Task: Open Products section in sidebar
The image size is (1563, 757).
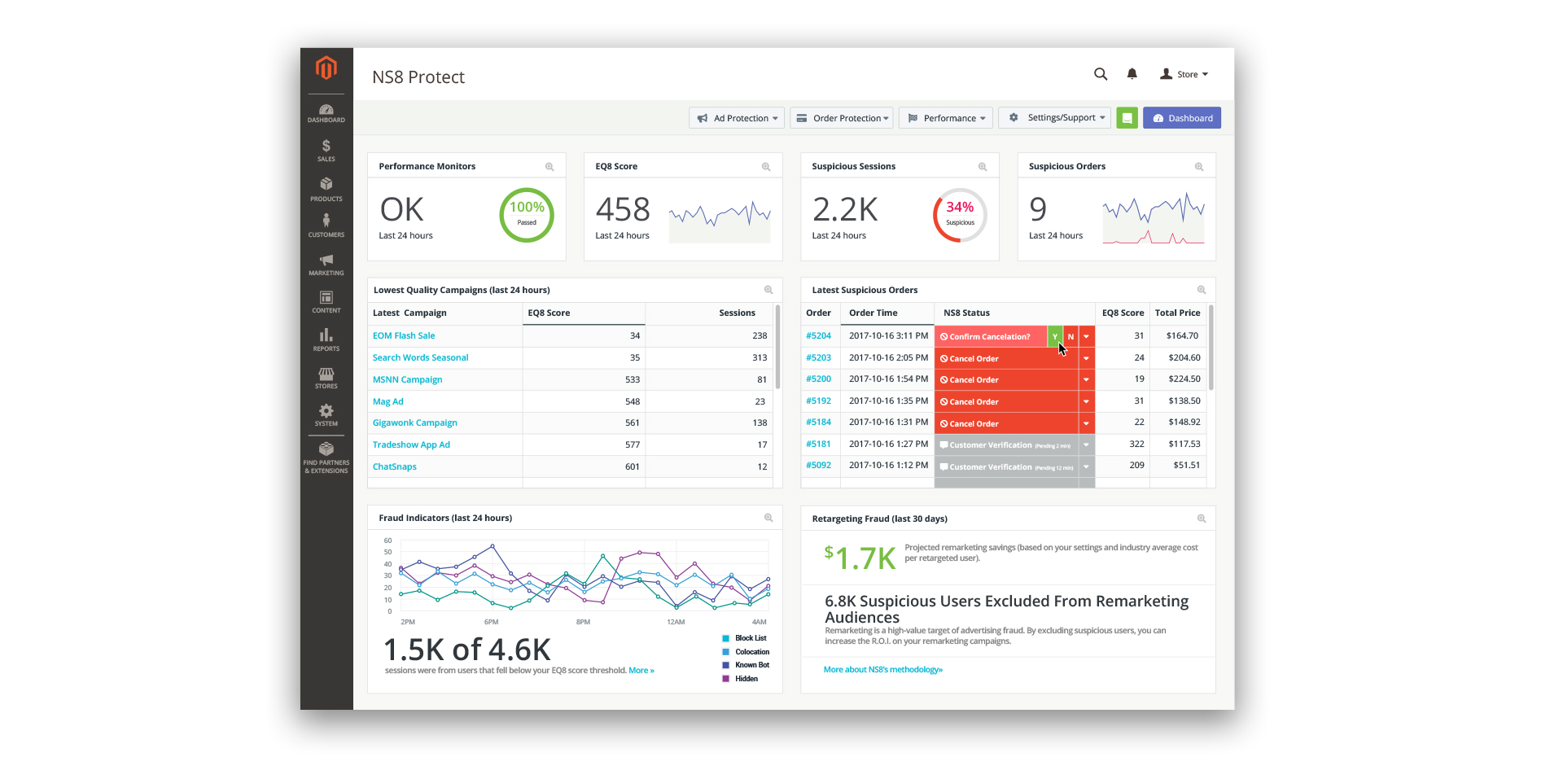Action: [x=326, y=190]
